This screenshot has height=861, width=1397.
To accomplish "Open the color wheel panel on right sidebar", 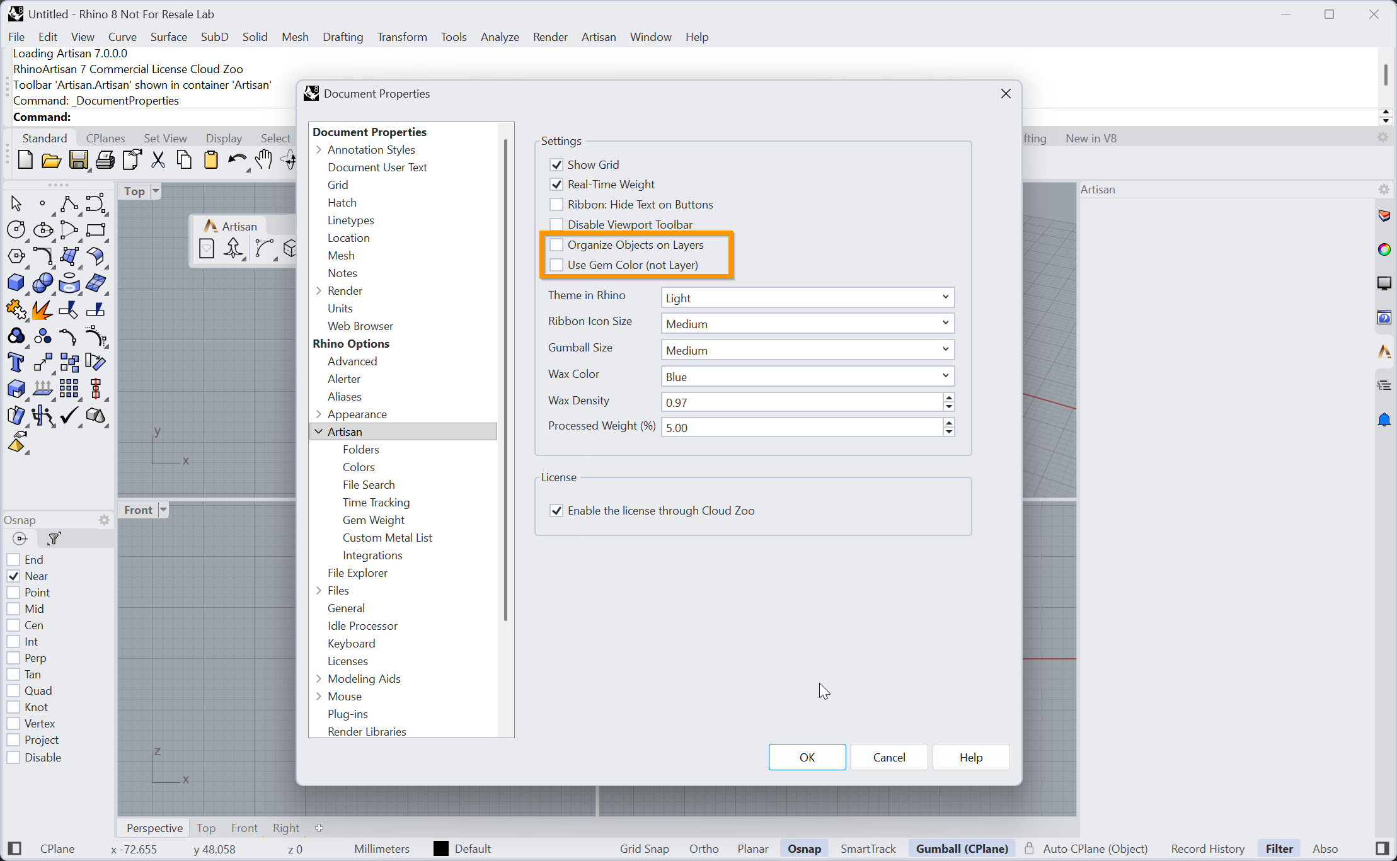I will tap(1384, 249).
